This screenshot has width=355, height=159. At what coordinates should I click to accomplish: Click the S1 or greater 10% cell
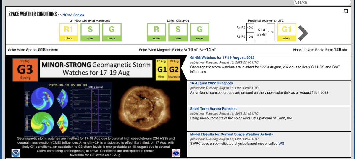[x=271, y=32]
